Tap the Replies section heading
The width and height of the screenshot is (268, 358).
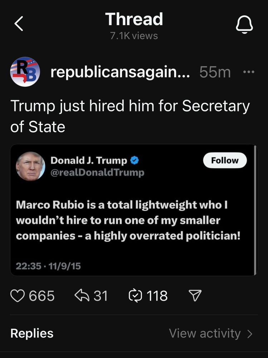pos(32,333)
